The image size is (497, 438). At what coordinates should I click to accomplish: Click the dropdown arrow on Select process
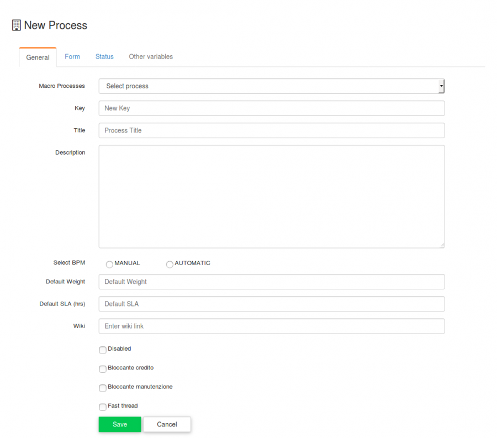click(x=440, y=86)
